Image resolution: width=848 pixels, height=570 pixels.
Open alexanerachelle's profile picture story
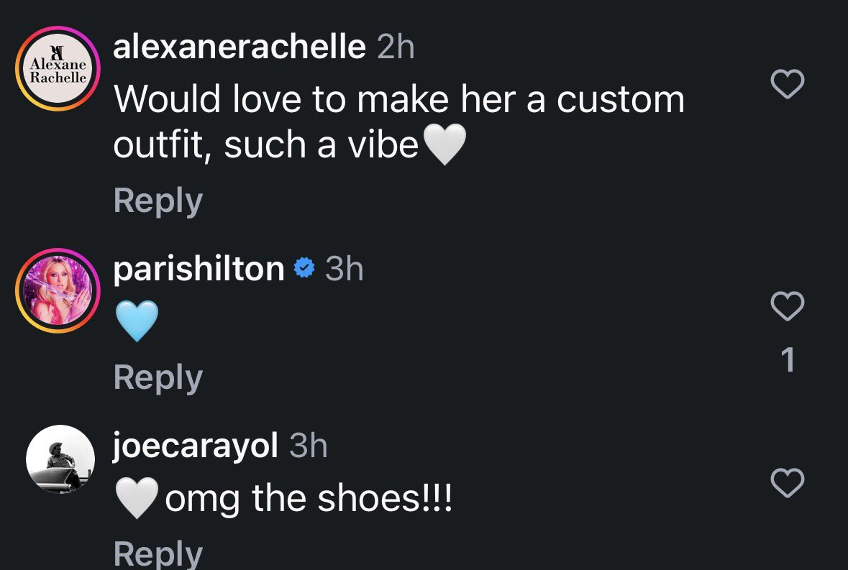58,68
